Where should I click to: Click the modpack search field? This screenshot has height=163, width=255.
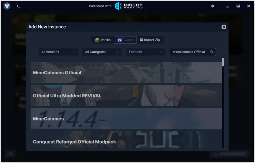click(x=193, y=52)
